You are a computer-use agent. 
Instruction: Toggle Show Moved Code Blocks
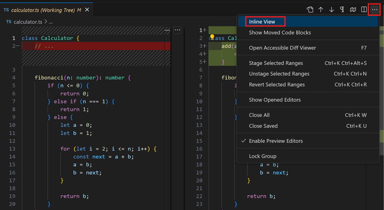point(280,32)
